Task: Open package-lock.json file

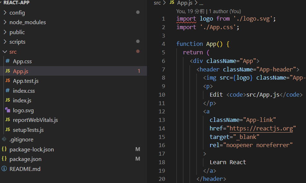Action: pyautogui.click(x=32, y=149)
